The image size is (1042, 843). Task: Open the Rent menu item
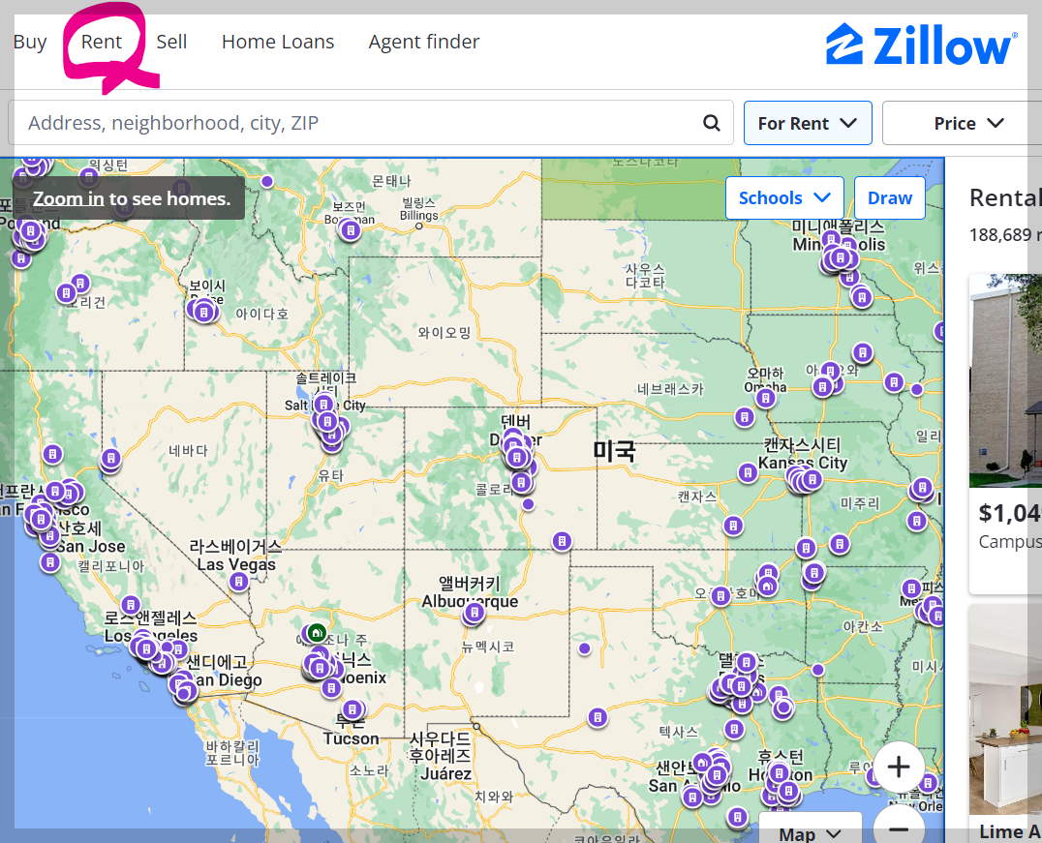coord(102,42)
